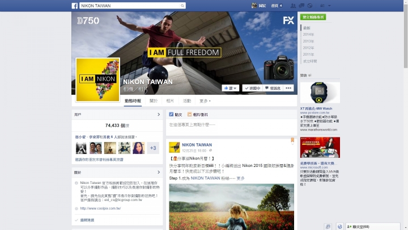Expand the People section chevron
Screen dimensions: 408x230
[x=159, y=115]
